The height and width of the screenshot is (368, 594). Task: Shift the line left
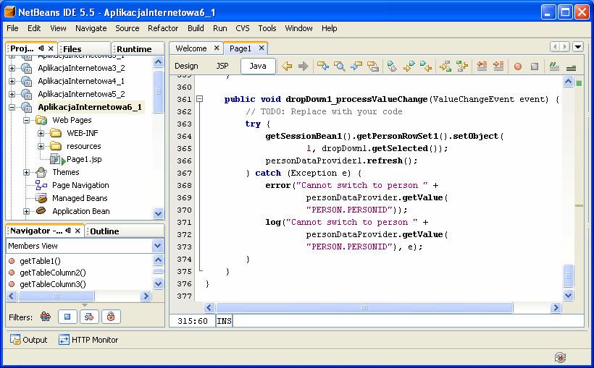[482, 67]
